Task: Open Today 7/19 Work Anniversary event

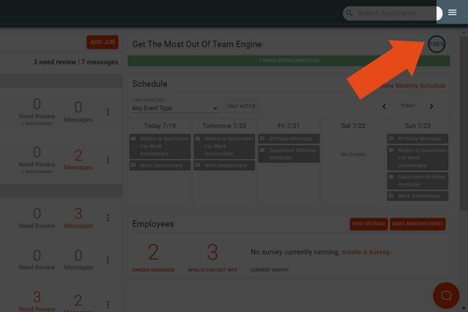Action: coord(160,165)
